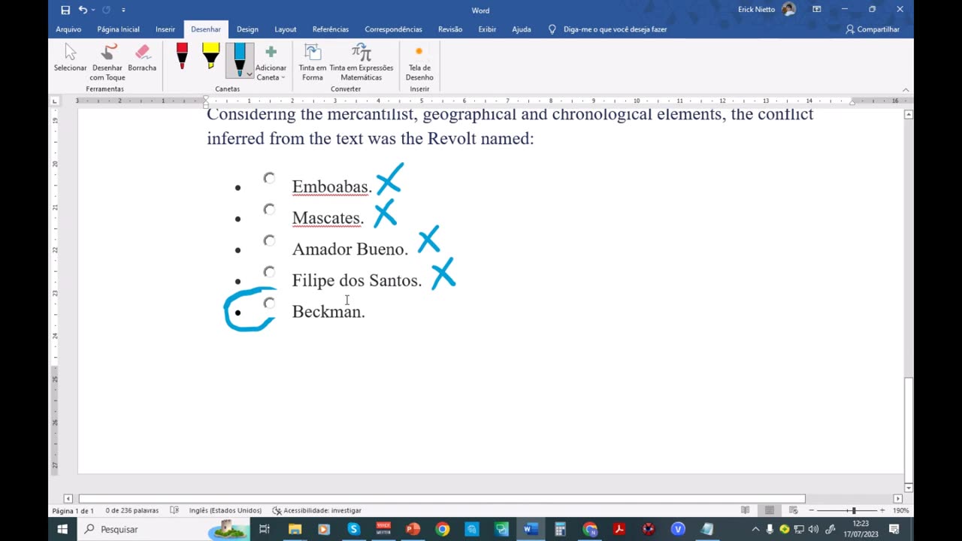Click Adicionar Caneta plus icon
The width and height of the screenshot is (962, 541).
coord(271,52)
